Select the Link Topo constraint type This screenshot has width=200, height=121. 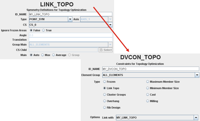pyautogui.click(x=105, y=88)
